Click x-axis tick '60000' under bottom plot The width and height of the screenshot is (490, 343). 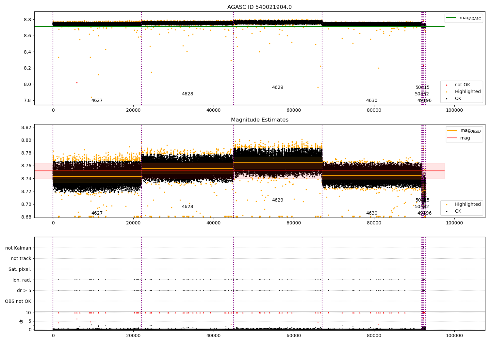coord(294,336)
